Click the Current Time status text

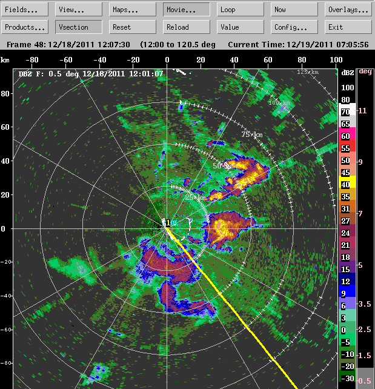pos(298,45)
